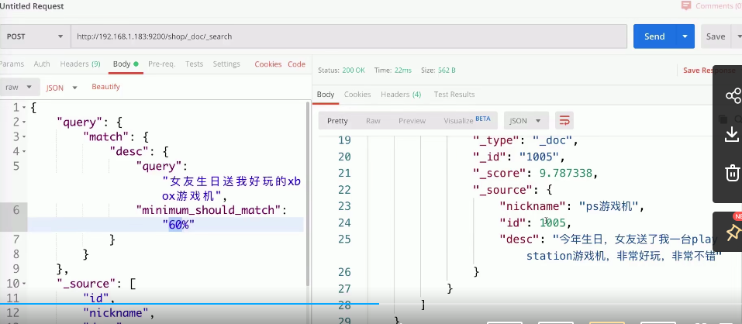Click the video progress bar at bottom
This screenshot has height=324, width=742.
[371, 304]
